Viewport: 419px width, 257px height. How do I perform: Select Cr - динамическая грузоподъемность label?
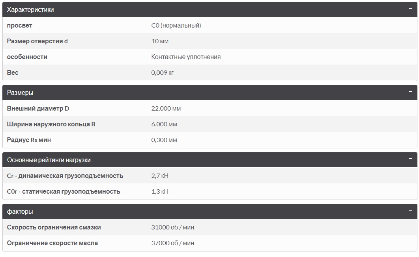(65, 176)
